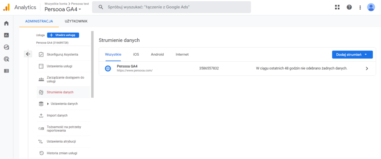Select the Android streams tab

point(157,54)
